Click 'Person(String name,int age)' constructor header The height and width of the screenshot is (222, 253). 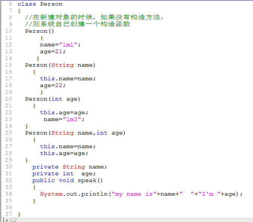pyautogui.click(x=75, y=133)
